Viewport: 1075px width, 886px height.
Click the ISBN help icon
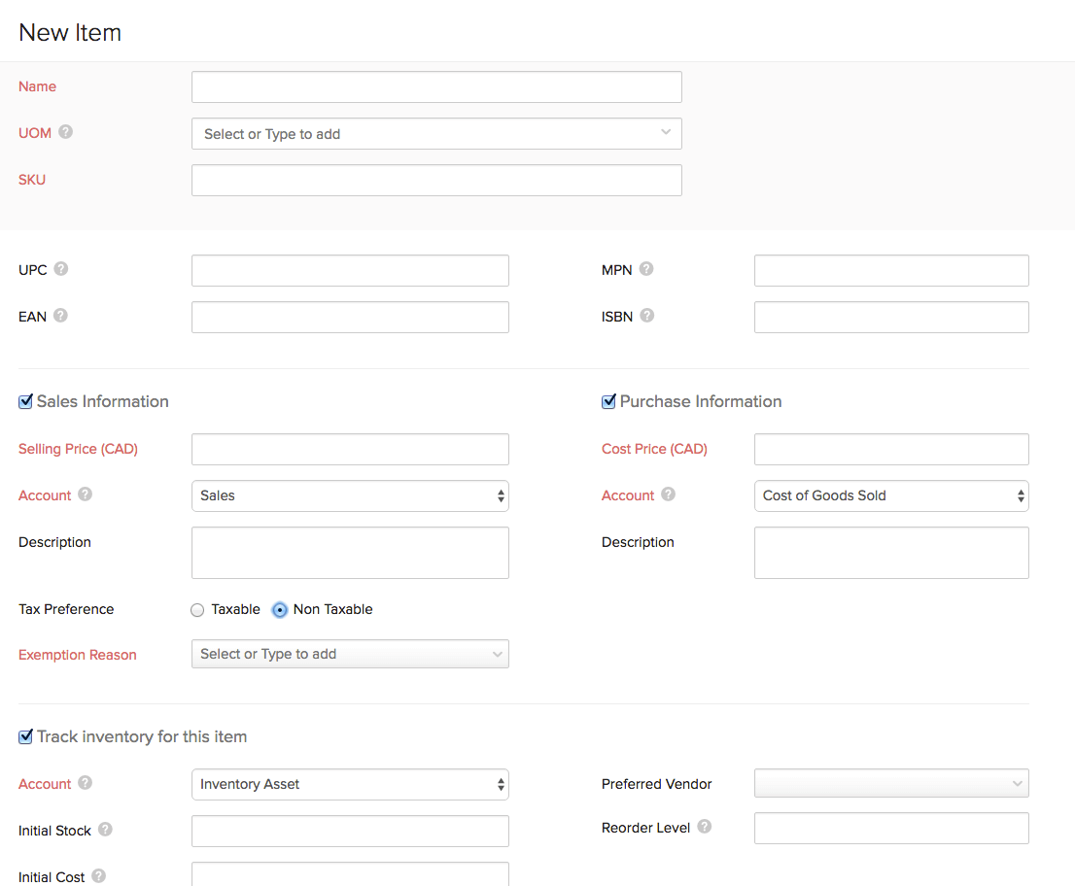[x=647, y=316]
